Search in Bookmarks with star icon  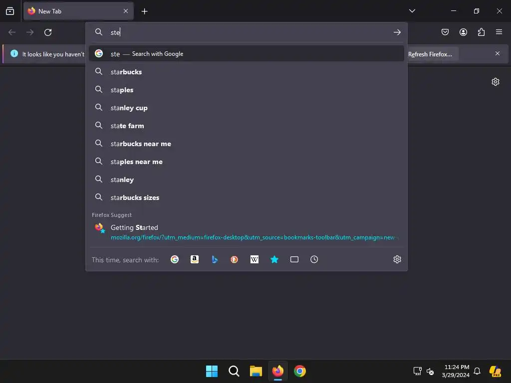(274, 259)
